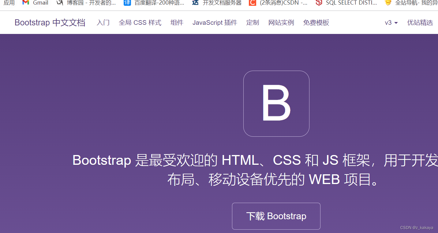438x233 pixels.
Task: Open the Gmail bookmark icon
Action: coord(26,2)
